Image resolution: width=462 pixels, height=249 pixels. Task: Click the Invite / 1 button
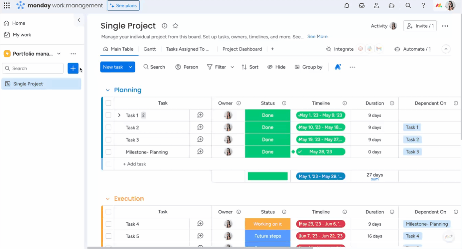(x=420, y=26)
